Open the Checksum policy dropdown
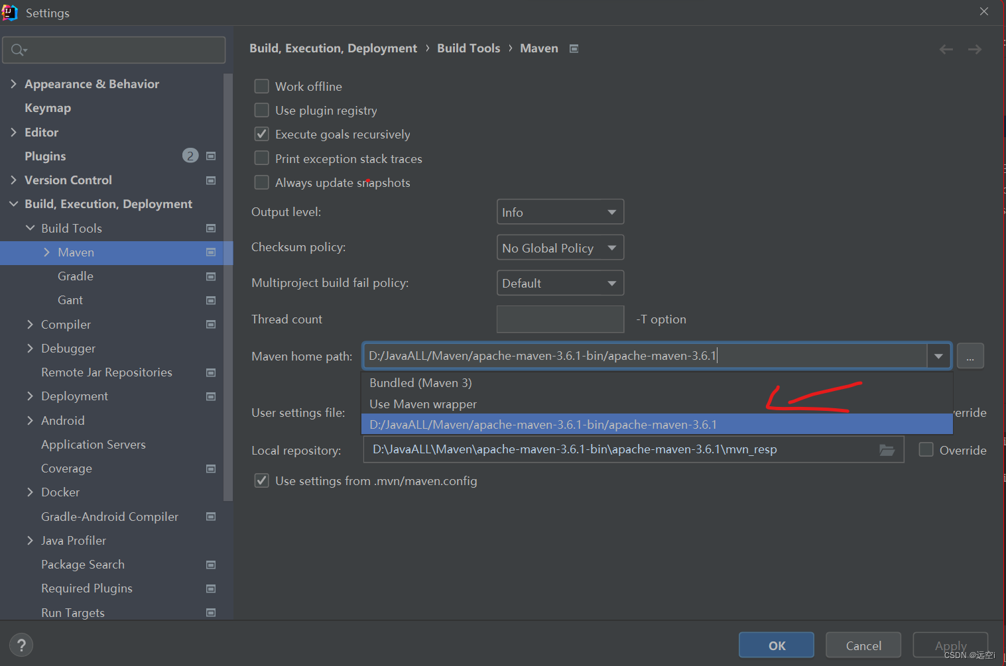1006x666 pixels. (560, 247)
